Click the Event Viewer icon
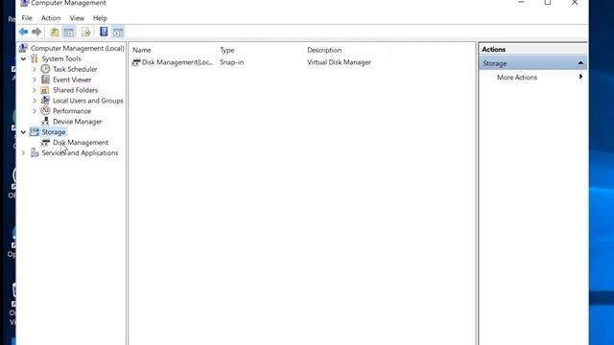614x345 pixels. click(45, 80)
